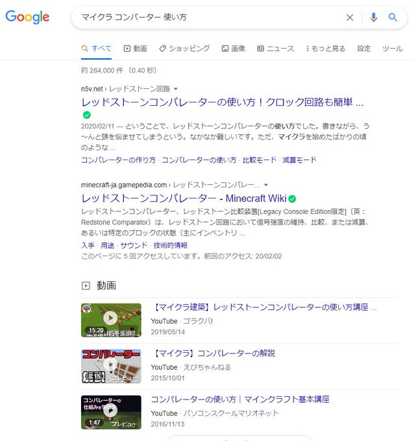Play the 1:47 video thumbnail
Image resolution: width=414 pixels, height=441 pixels.
(111, 412)
